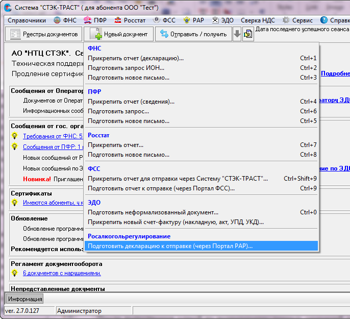The image size is (350, 319).
Task: Open the Реестры документов button
Action: click(x=44, y=34)
